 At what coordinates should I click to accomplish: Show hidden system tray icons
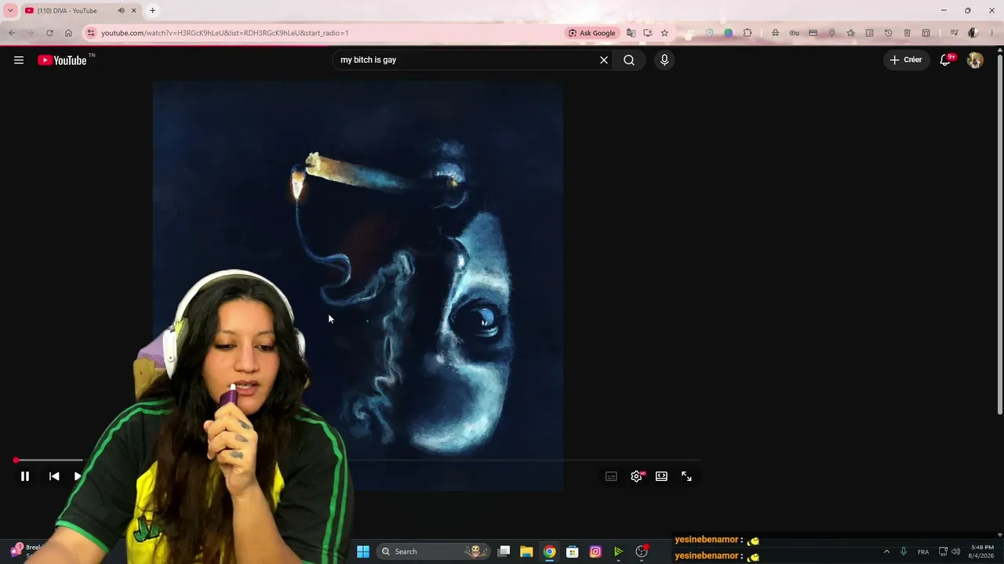coord(887,551)
